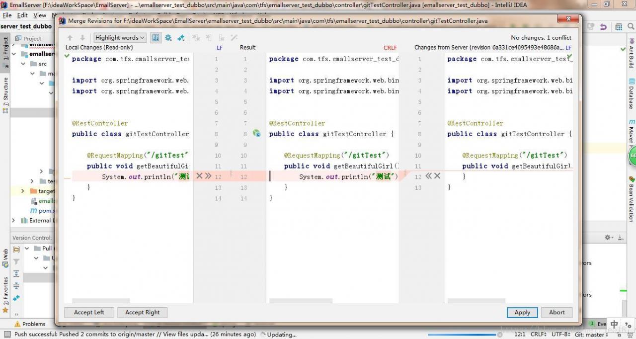
Task: Accept server change with right arrows on line 12
Action: tap(428, 176)
